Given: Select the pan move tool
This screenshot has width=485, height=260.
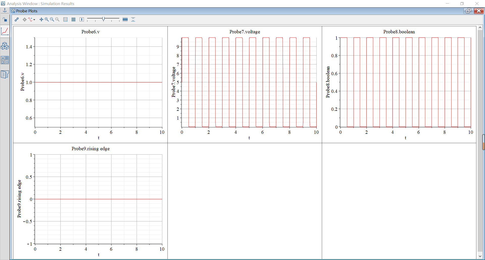Looking at the screenshot, I should coord(41,19).
